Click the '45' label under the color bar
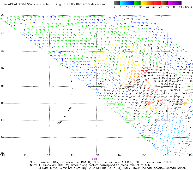Viewport: 193px width, 170px height. (174, 7)
